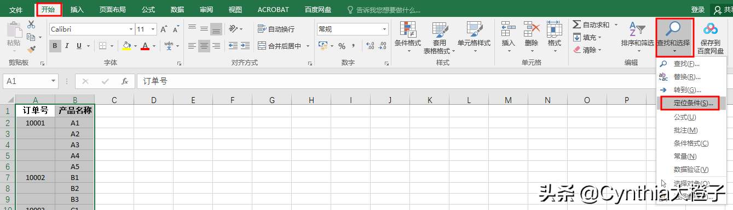The image size is (733, 210).
Task: Apply comma style
Action: point(354,46)
